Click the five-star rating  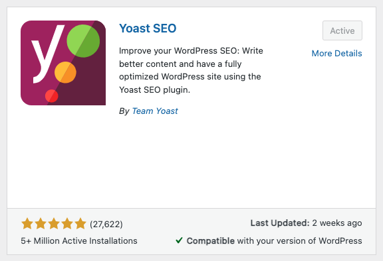pos(54,224)
